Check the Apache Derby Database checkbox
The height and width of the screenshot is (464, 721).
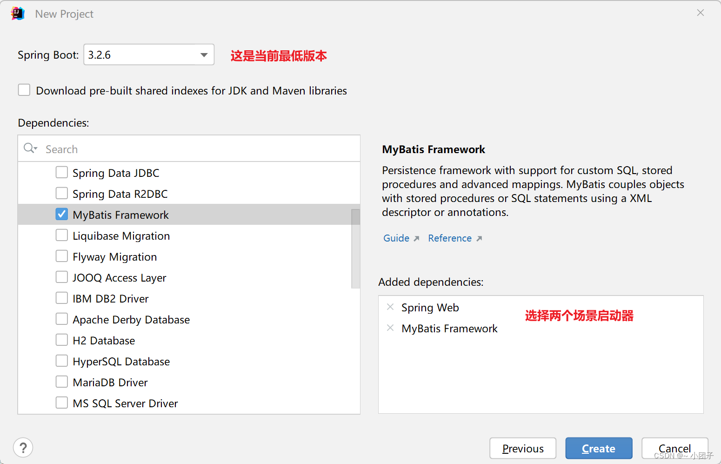click(61, 319)
